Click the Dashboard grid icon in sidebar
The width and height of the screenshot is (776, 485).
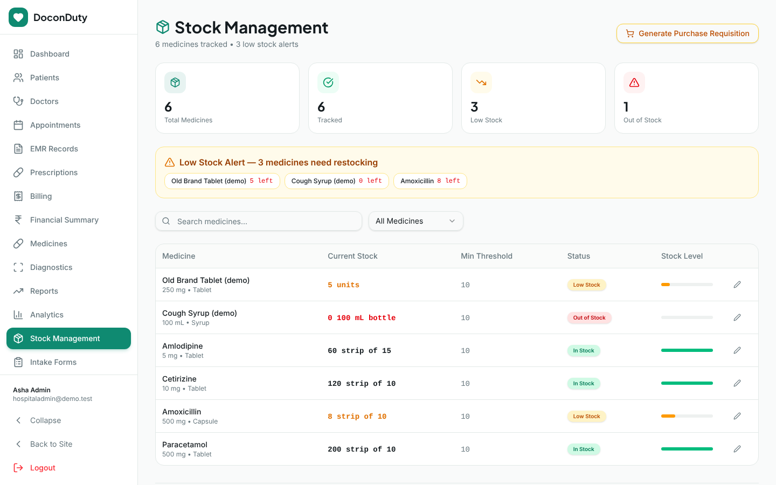pos(18,54)
